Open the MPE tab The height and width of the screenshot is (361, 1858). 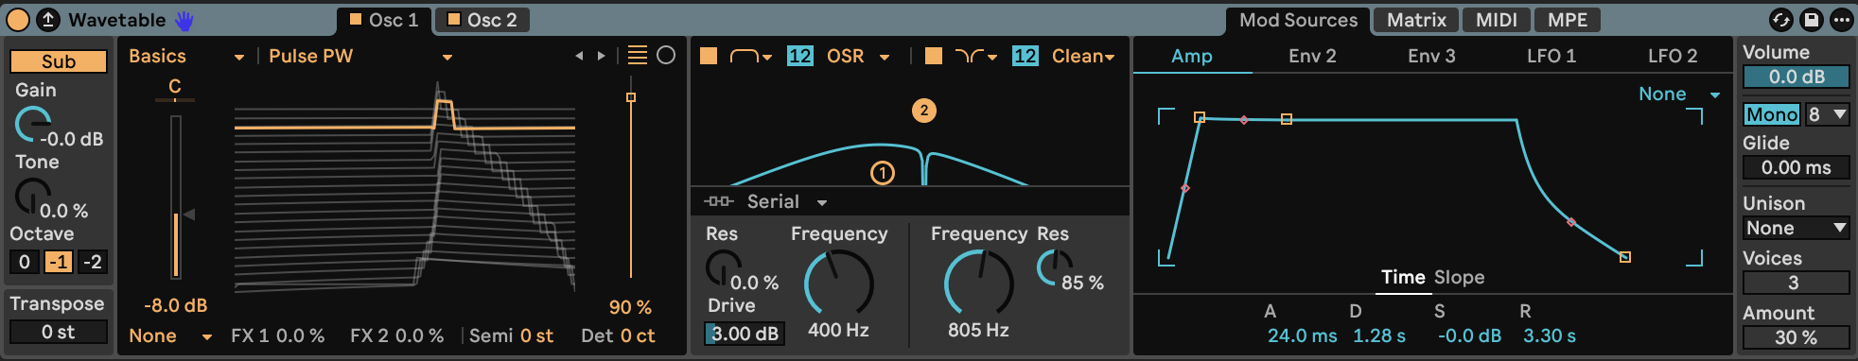click(x=1568, y=20)
